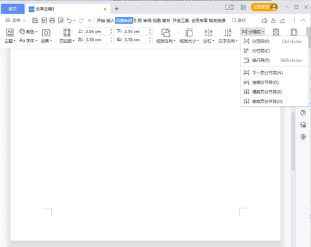Click the page border icon

[294, 32]
